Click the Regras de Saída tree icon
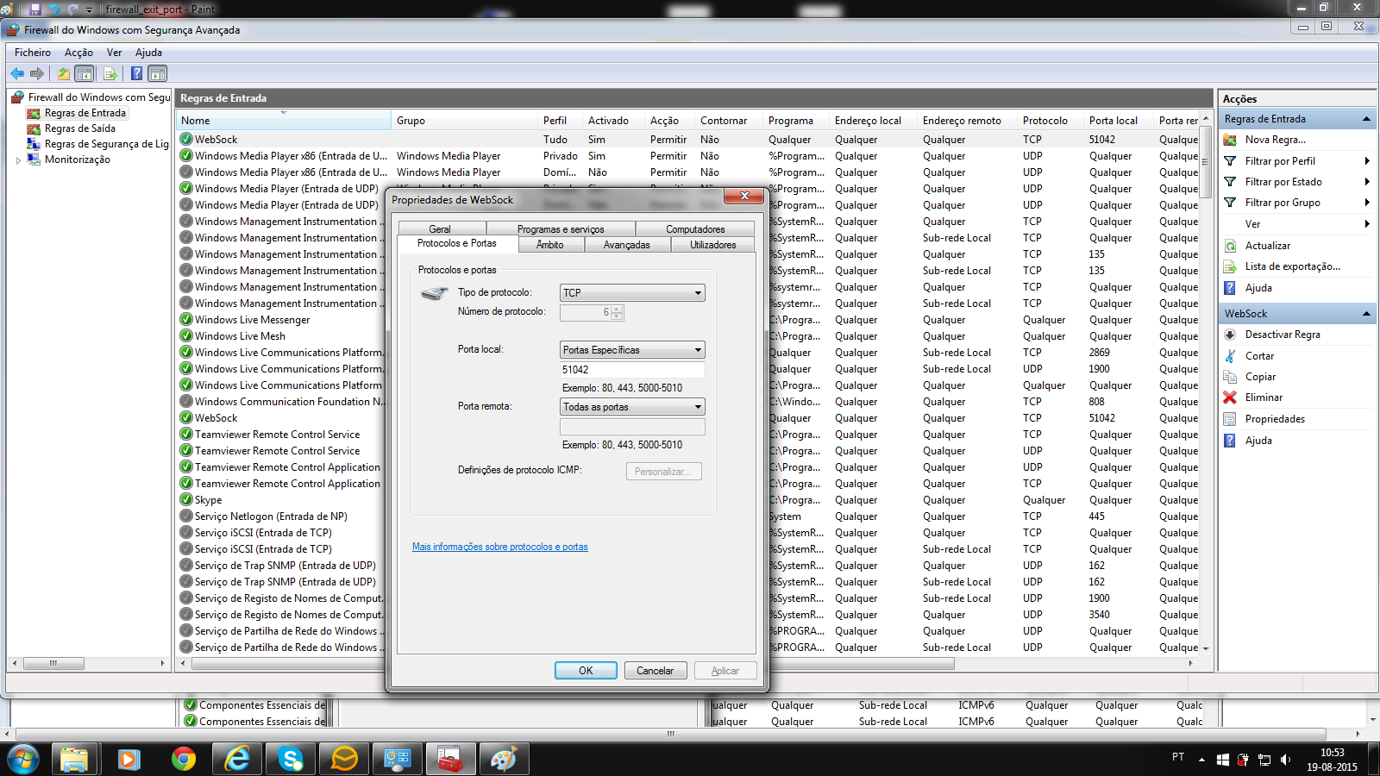This screenshot has height=776, width=1380. pos(34,128)
